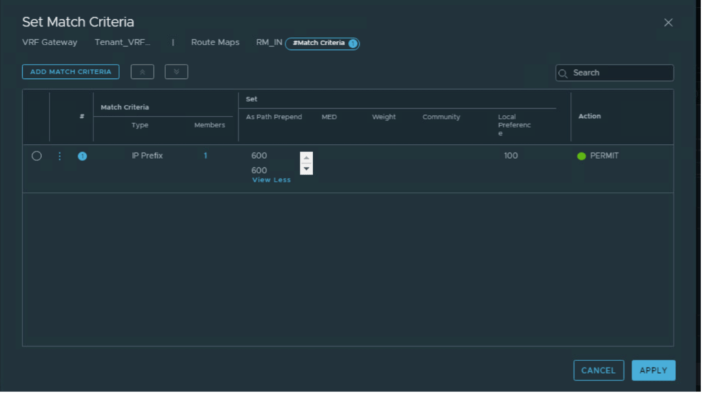The height and width of the screenshot is (394, 703).
Task: Click into the Search field
Action: click(620, 73)
